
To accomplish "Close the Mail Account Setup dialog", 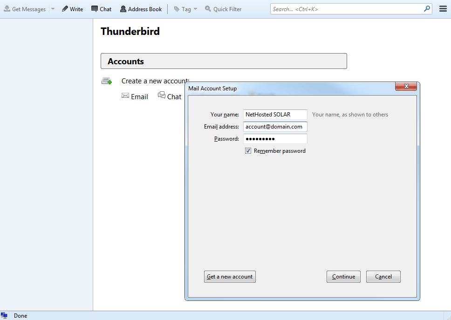I will 406,86.
